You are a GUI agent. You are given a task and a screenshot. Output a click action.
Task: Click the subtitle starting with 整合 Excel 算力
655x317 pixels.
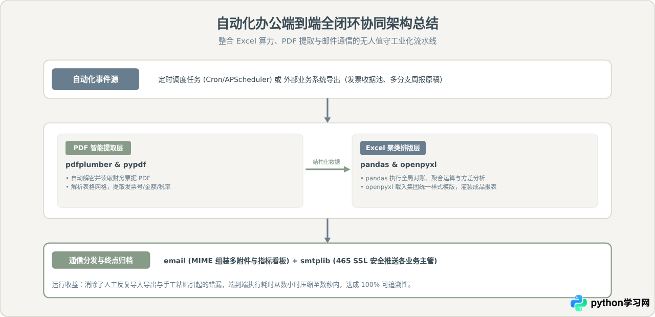[327, 41]
